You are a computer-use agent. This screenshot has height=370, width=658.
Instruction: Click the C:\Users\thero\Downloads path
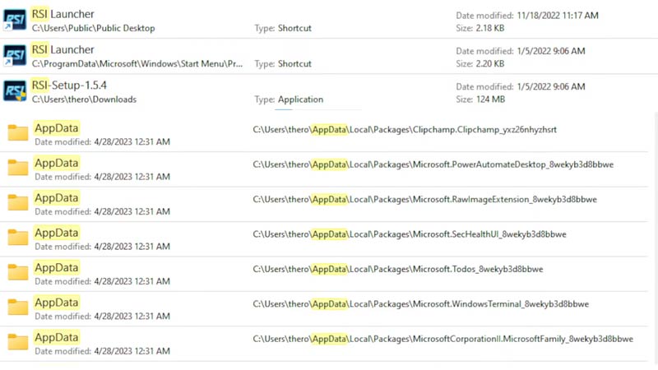pyautogui.click(x=84, y=99)
